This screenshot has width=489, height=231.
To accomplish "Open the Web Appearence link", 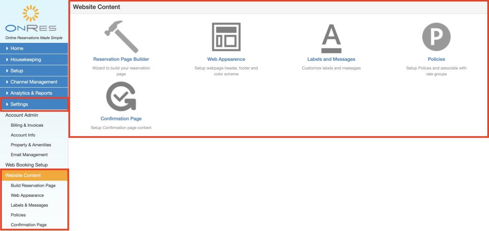I will point(226,60).
